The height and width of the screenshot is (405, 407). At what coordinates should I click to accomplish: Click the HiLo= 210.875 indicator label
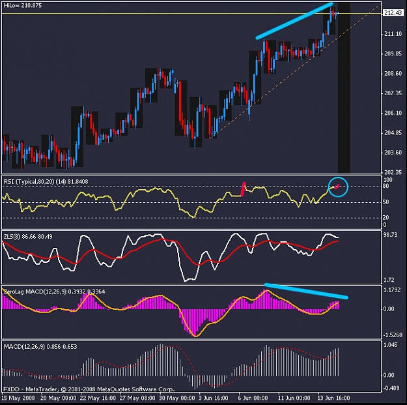pos(23,5)
